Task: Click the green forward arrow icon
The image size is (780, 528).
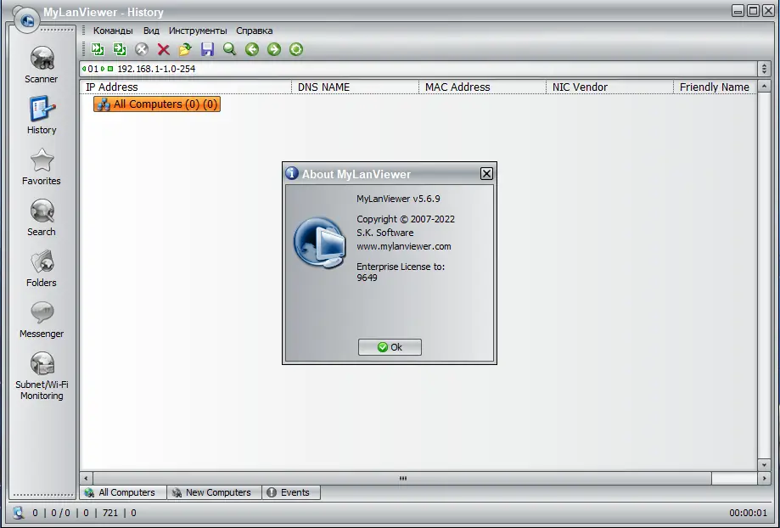Action: point(274,49)
